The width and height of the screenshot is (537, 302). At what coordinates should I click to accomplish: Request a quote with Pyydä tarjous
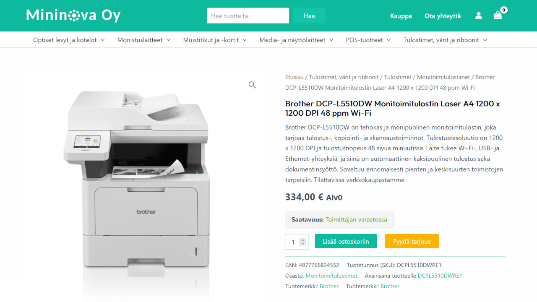tap(412, 241)
